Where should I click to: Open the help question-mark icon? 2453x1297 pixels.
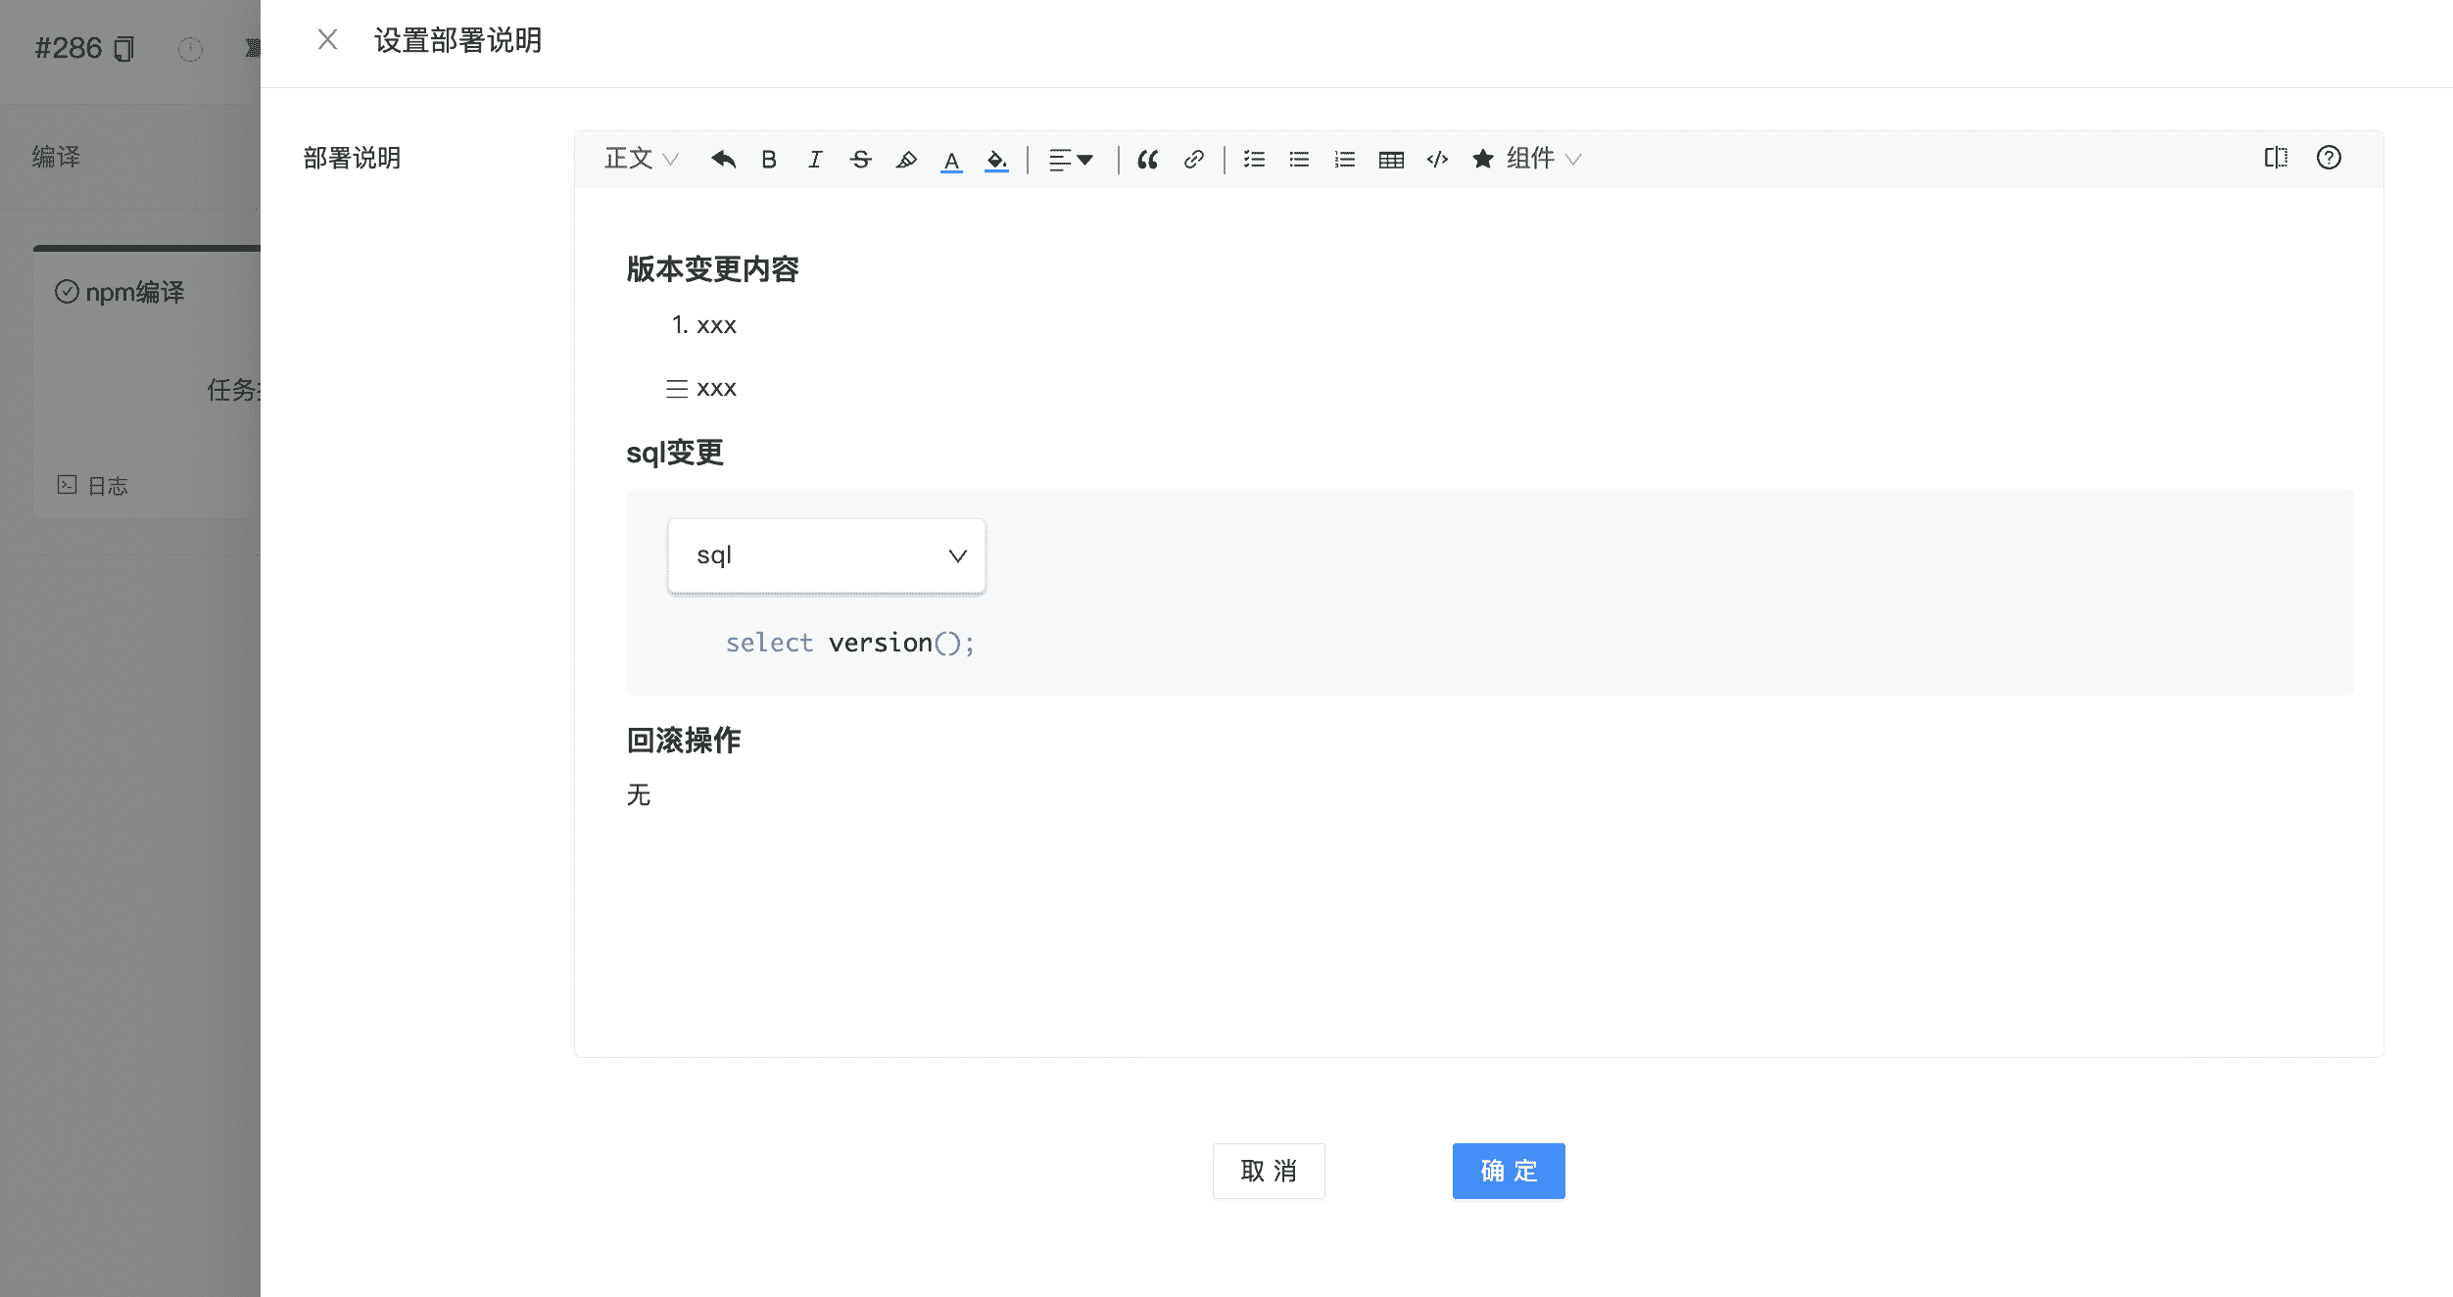click(x=2331, y=158)
